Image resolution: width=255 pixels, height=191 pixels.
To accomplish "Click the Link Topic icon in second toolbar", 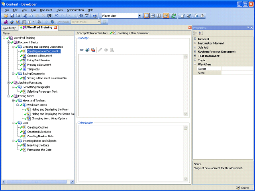I will [x=18, y=22].
